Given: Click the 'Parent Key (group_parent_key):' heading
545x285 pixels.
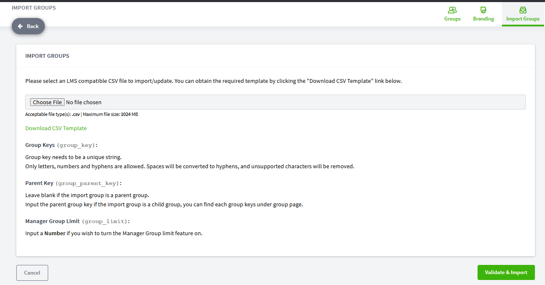Looking at the screenshot, I should pos(73,183).
